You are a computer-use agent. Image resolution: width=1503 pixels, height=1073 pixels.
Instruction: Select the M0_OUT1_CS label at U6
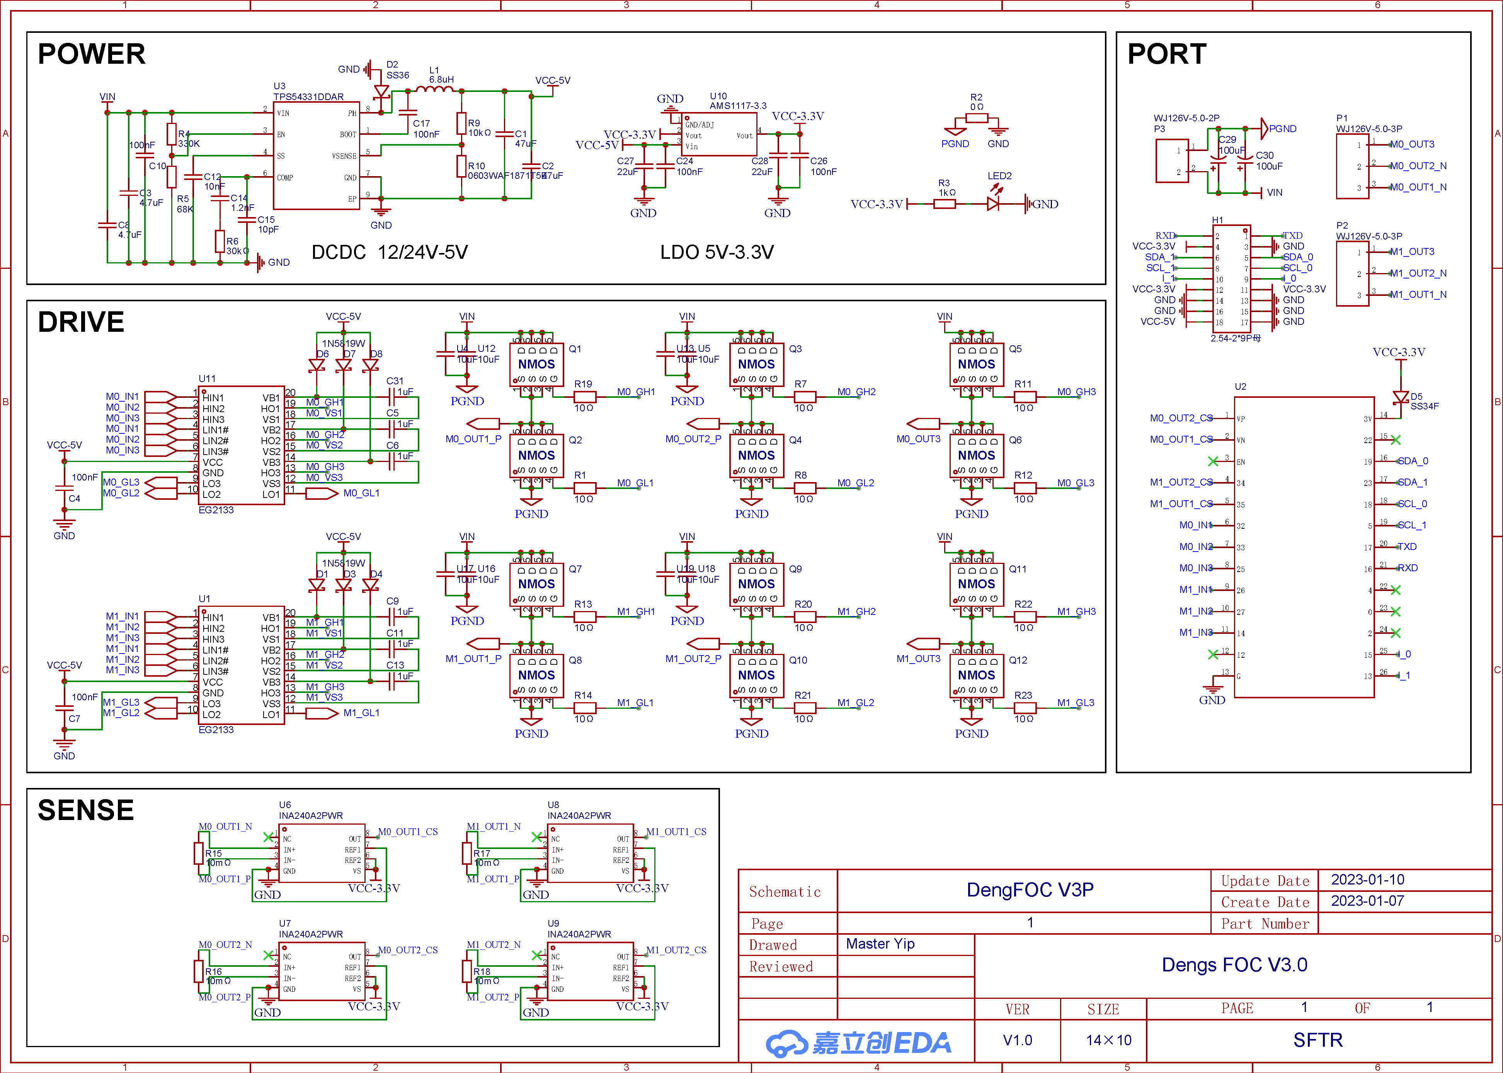click(x=408, y=832)
